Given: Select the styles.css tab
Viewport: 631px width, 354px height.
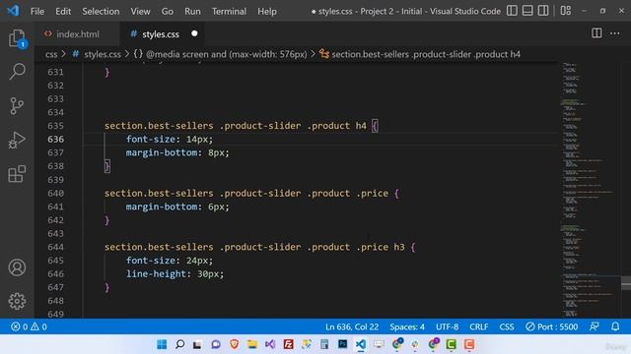Looking at the screenshot, I should pos(160,34).
